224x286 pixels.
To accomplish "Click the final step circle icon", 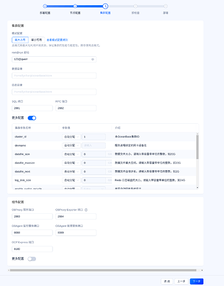I will coord(166,6).
